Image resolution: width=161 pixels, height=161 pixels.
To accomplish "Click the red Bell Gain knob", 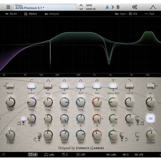I will pos(97,135).
